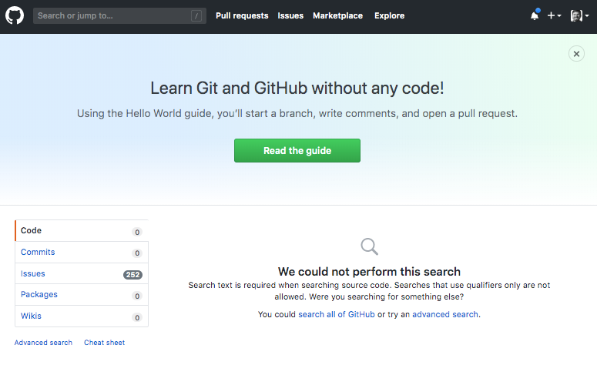The height and width of the screenshot is (365, 597).
Task: Open the Marketplace navigation link
Action: (x=337, y=15)
